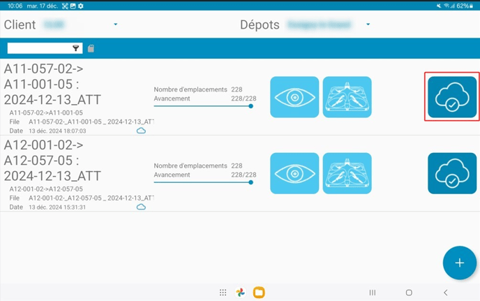Click small cloud icon under A12-001-02 date

141,207
